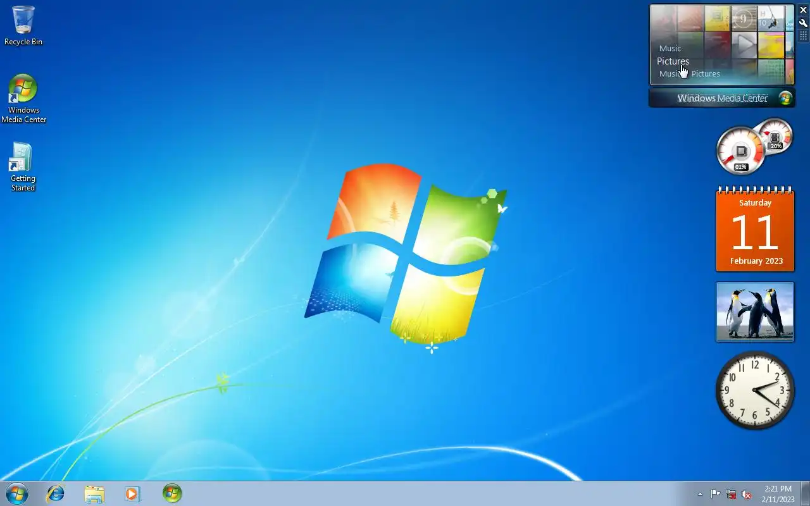The height and width of the screenshot is (506, 810).
Task: Open Windows Media Center taskbar icon
Action: click(172, 493)
